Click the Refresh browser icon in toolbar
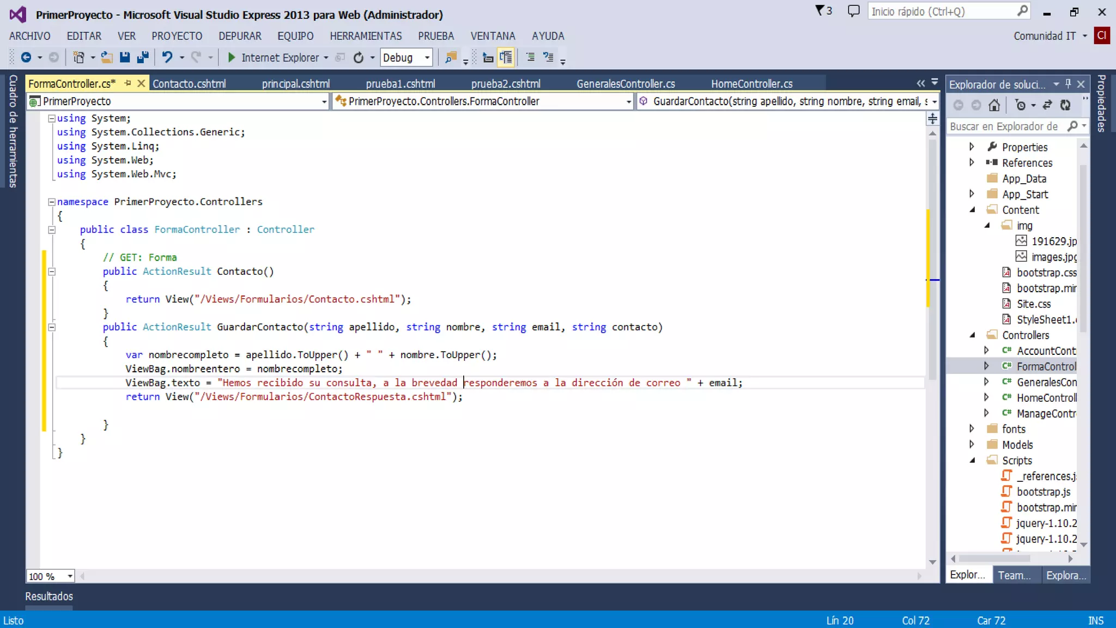Image resolution: width=1116 pixels, height=628 pixels. (x=358, y=57)
